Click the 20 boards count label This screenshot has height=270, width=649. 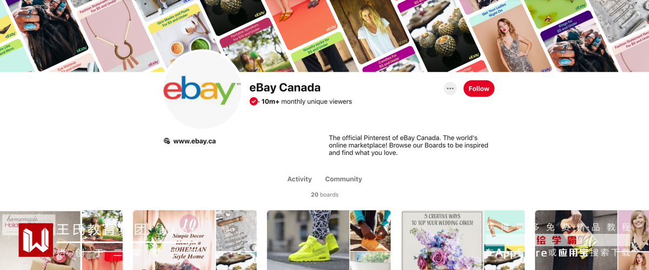[x=325, y=194]
